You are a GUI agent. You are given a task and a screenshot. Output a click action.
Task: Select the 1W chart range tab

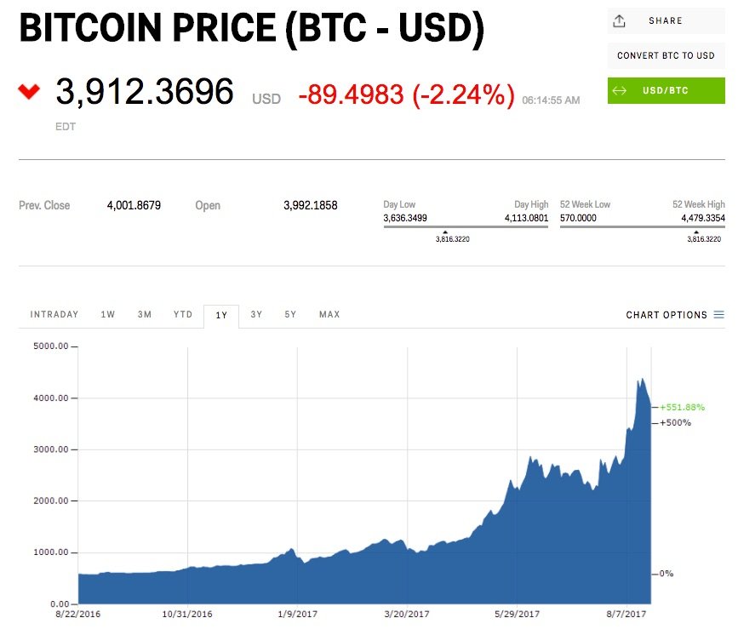(108, 315)
